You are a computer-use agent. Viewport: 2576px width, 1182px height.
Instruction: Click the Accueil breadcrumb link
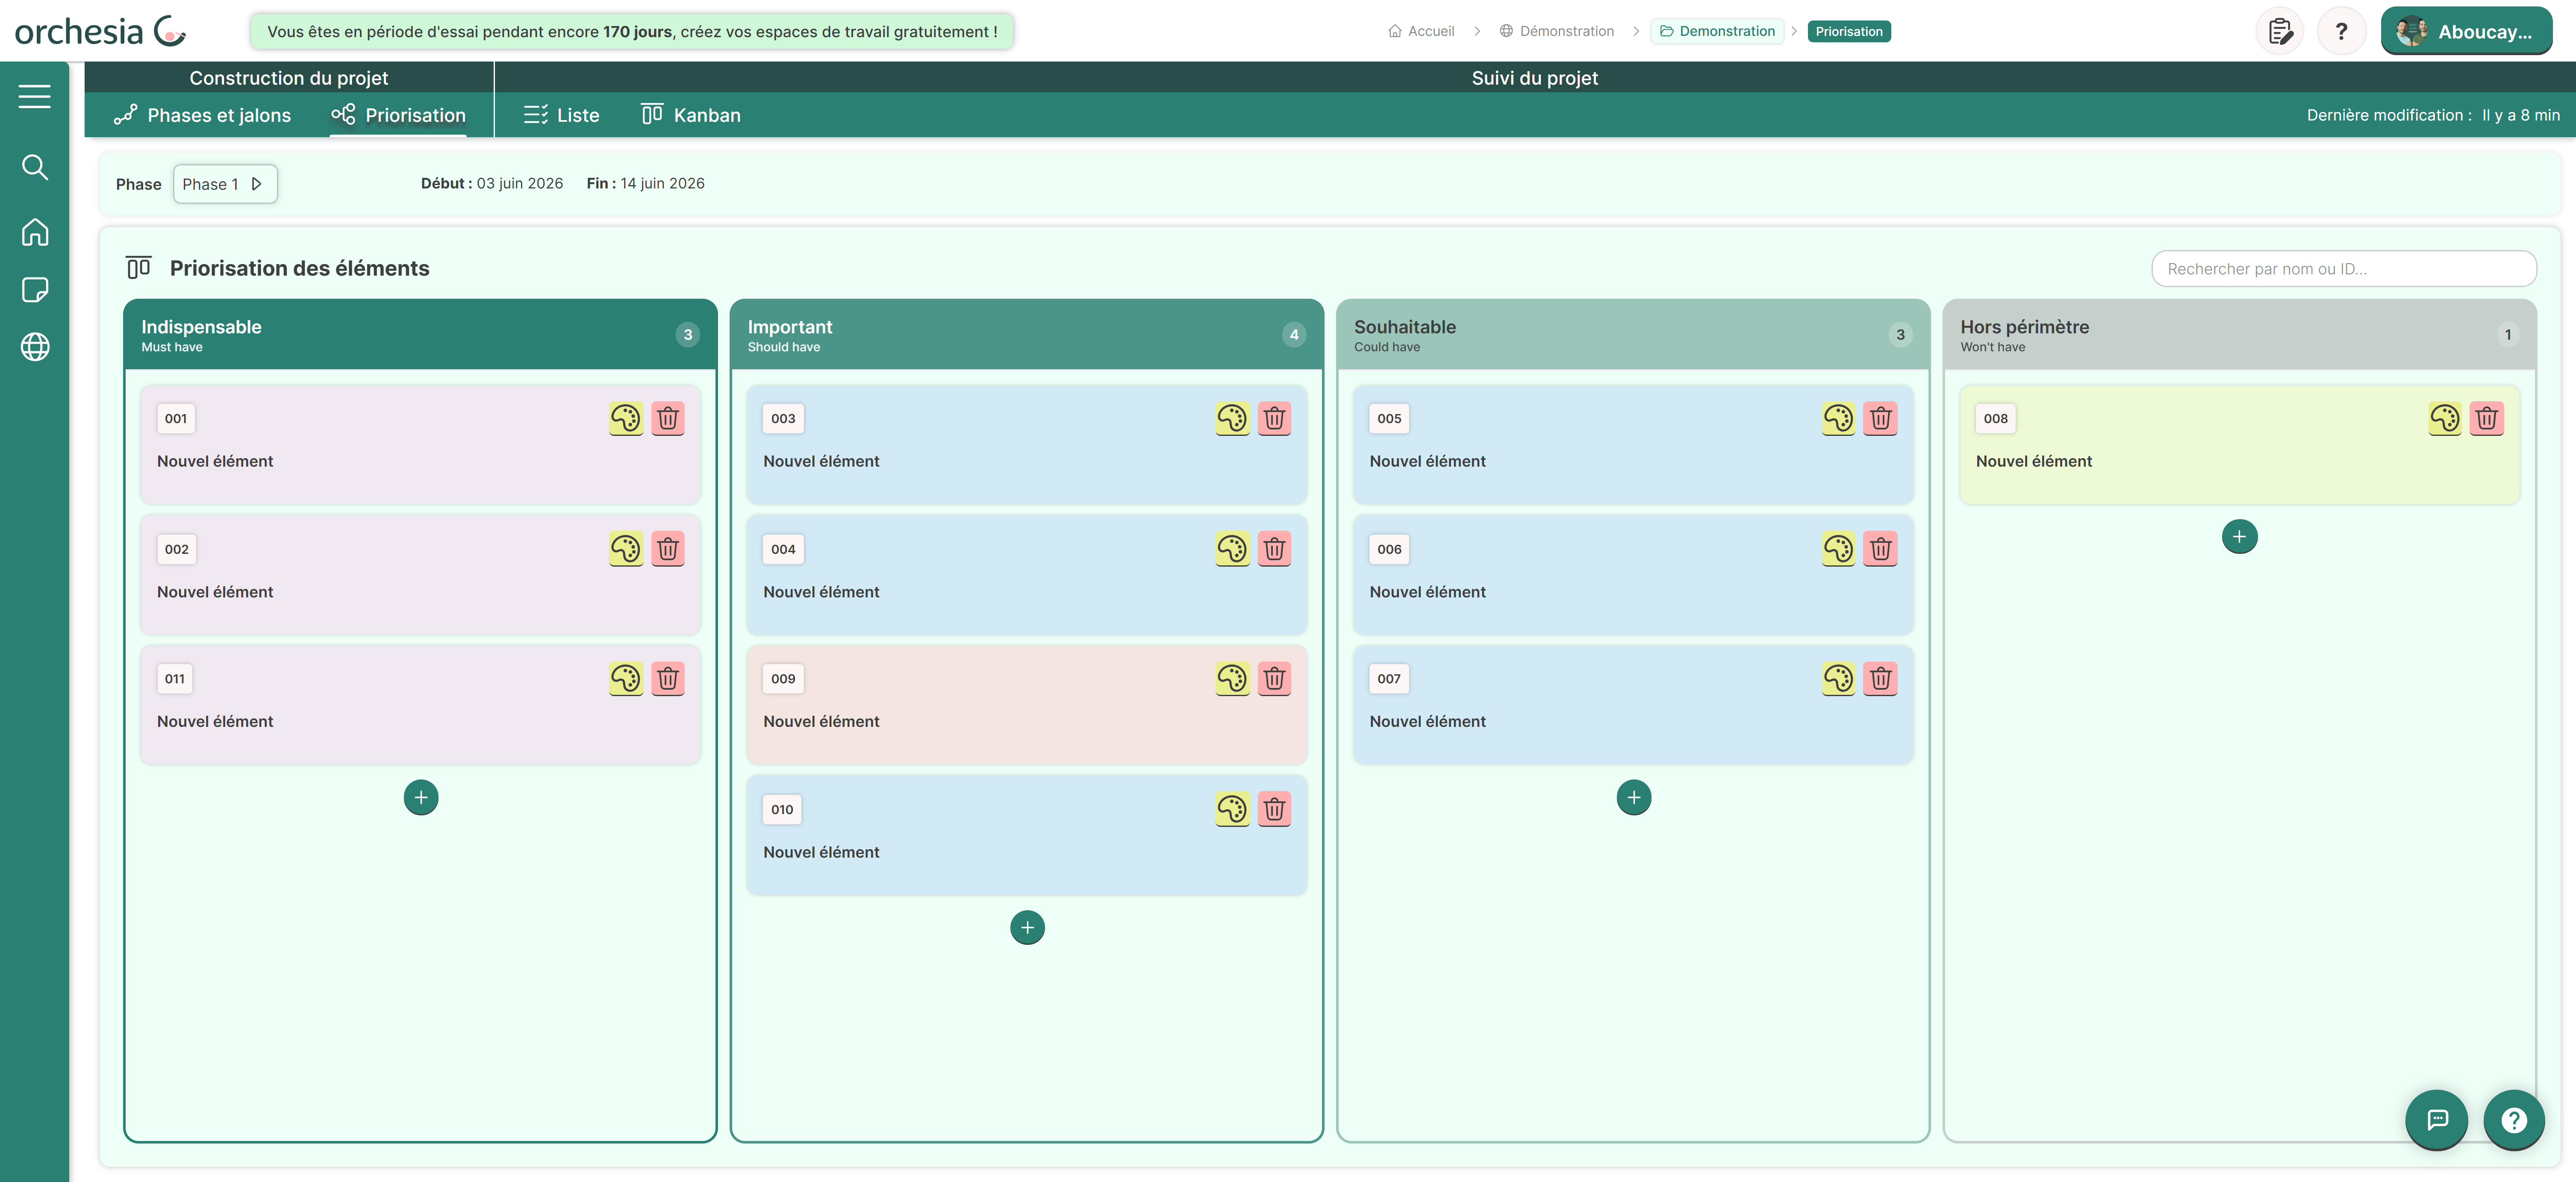click(x=1421, y=31)
